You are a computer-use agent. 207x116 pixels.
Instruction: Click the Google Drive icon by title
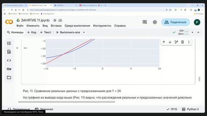tap(18, 20)
